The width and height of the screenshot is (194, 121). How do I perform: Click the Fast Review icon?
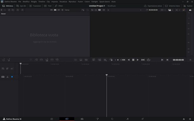click(x=111, y=60)
